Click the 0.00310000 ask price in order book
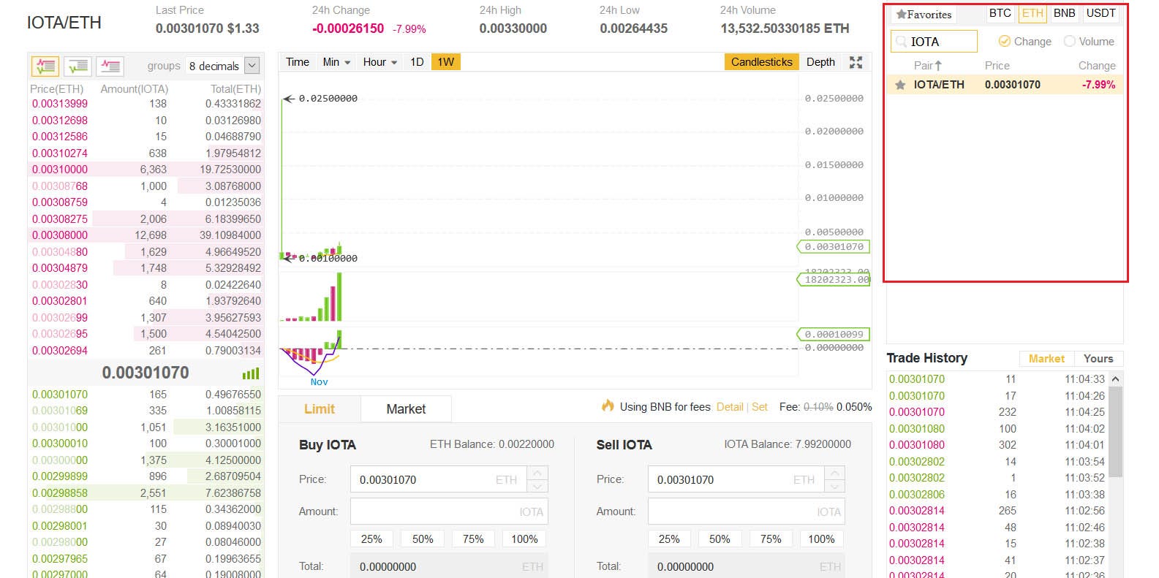This screenshot has width=1159, height=578. pos(60,170)
